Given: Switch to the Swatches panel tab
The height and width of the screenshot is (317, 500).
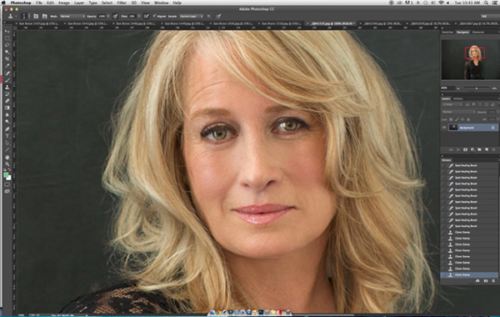Looking at the screenshot, I should pos(447,33).
